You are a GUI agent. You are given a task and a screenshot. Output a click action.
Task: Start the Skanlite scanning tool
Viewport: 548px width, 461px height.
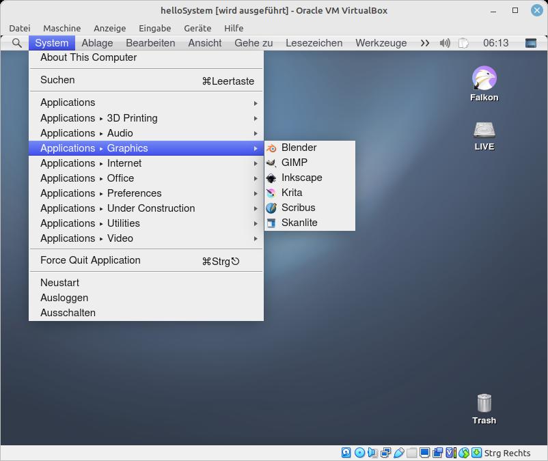[298, 222]
